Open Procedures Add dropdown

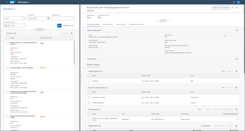[200, 109]
